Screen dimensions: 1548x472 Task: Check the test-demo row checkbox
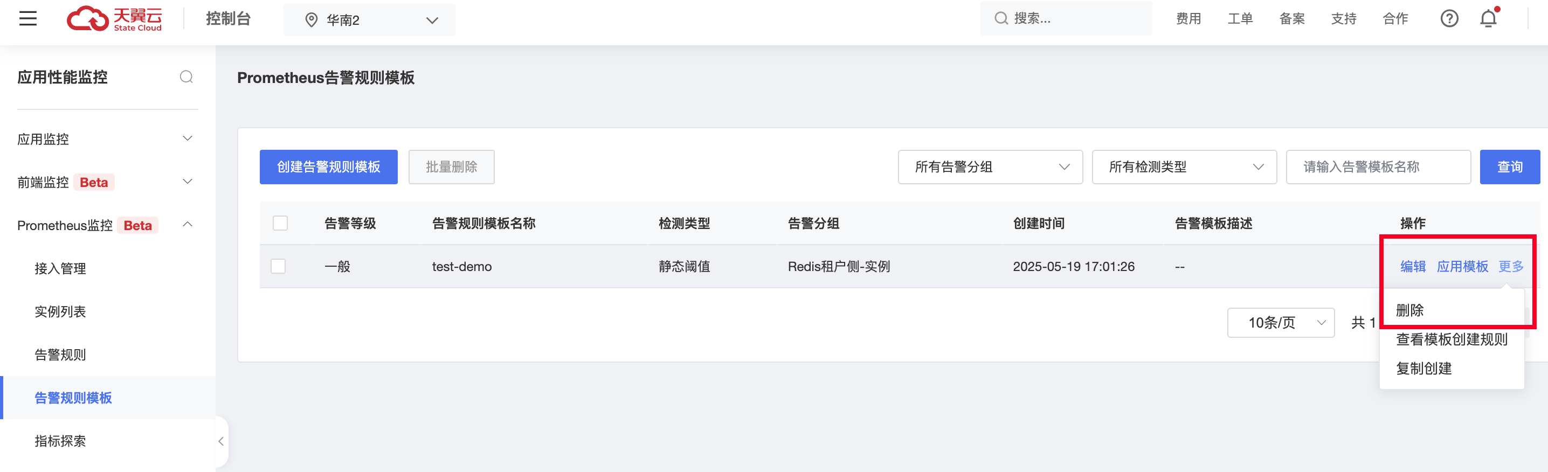[x=278, y=266]
